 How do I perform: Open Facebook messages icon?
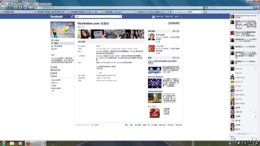click(x=68, y=17)
